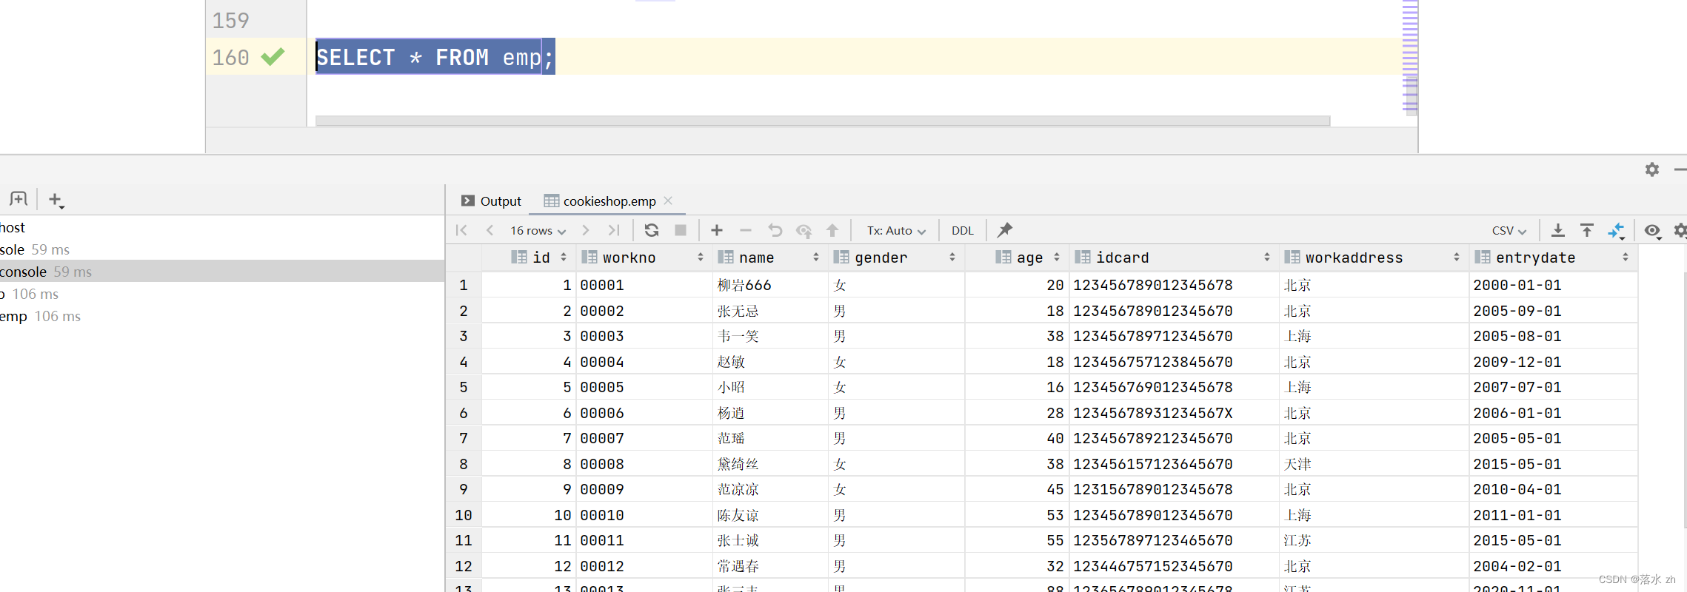Click the editor horizontal scrollbar
This screenshot has width=1687, height=592.
point(822,121)
